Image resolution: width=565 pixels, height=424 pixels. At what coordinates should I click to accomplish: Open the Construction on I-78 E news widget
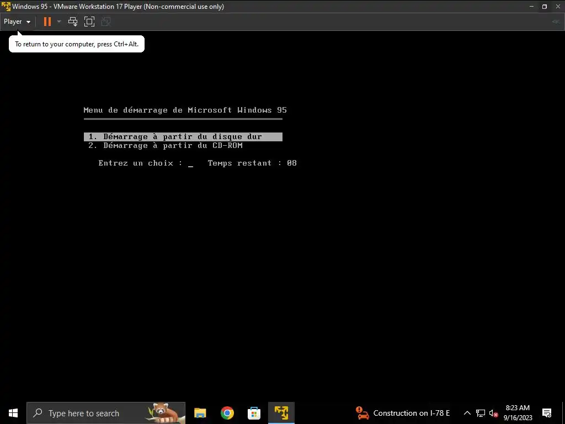[x=402, y=413]
